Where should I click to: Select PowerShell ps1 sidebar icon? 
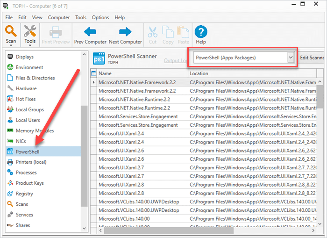10,151
